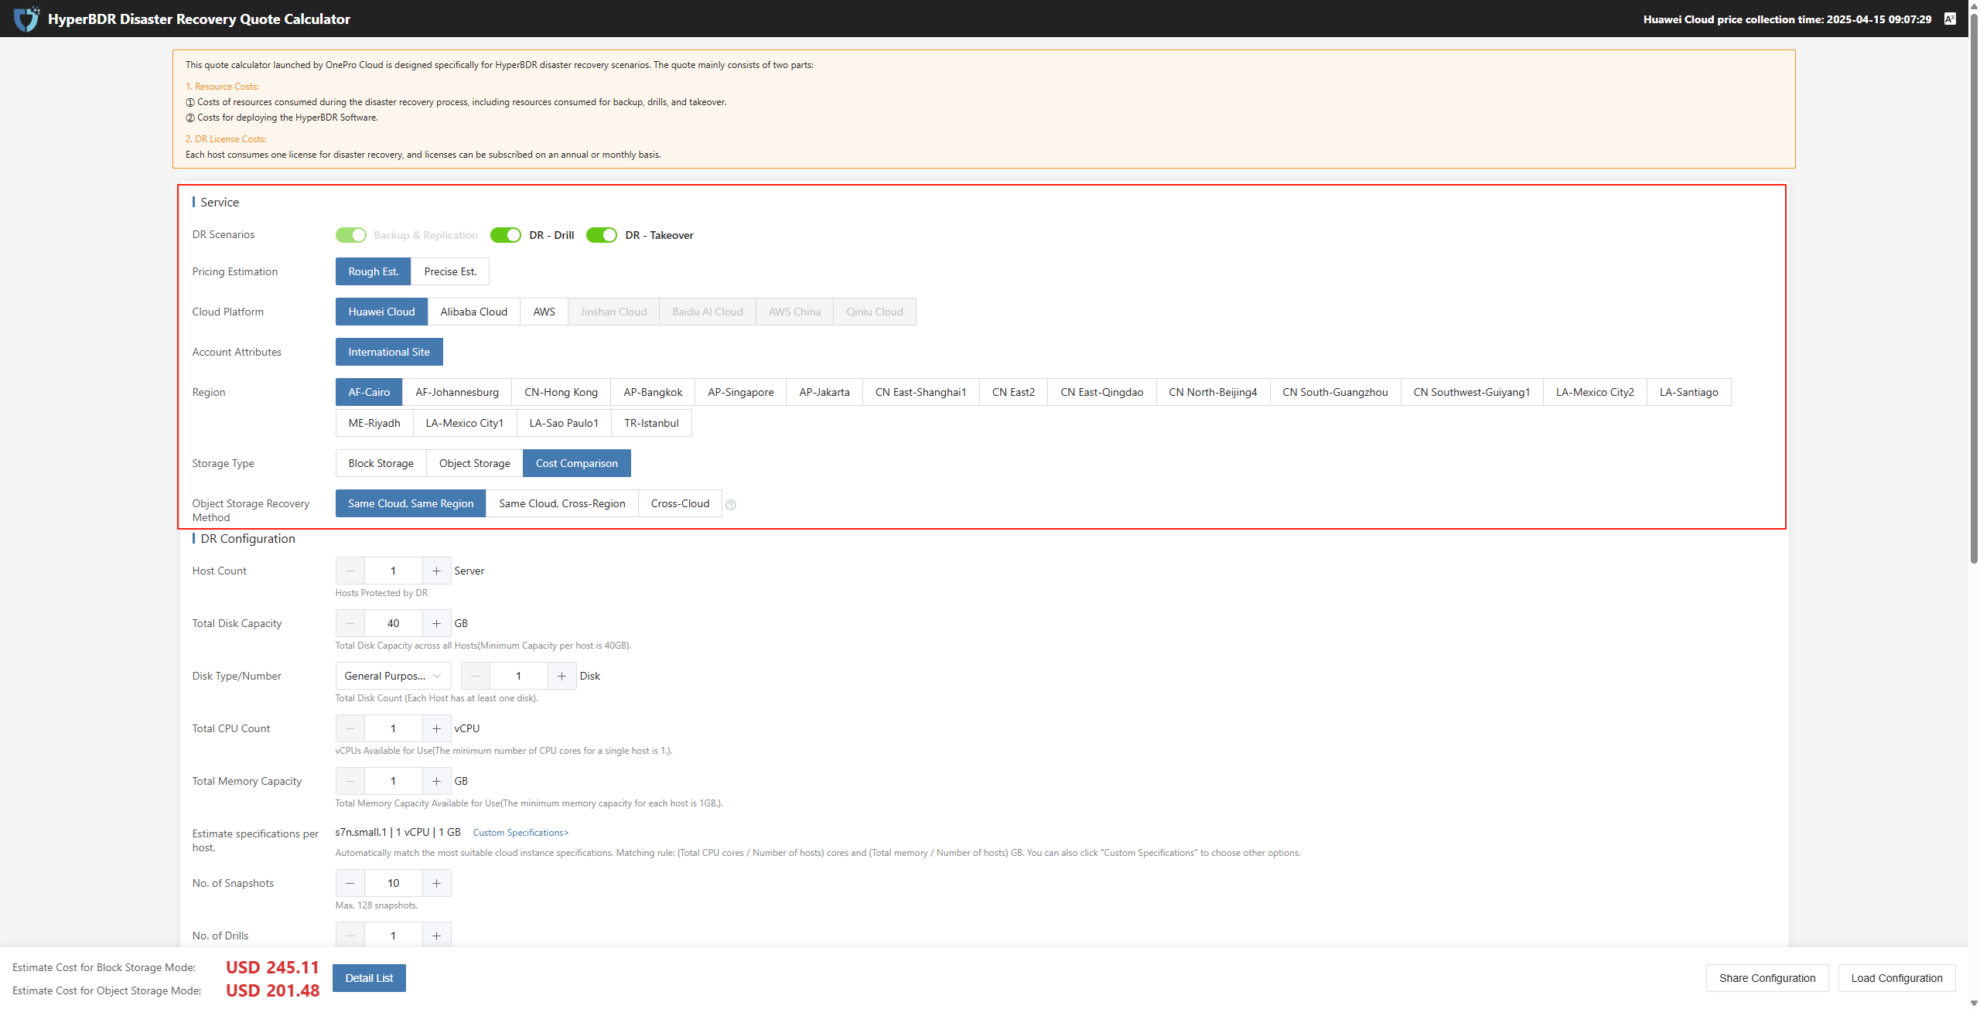Select Precise Est. pricing estimation

[450, 271]
